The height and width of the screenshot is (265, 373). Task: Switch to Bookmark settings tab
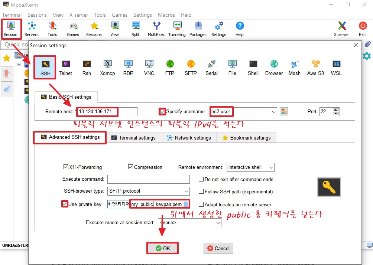[246, 138]
